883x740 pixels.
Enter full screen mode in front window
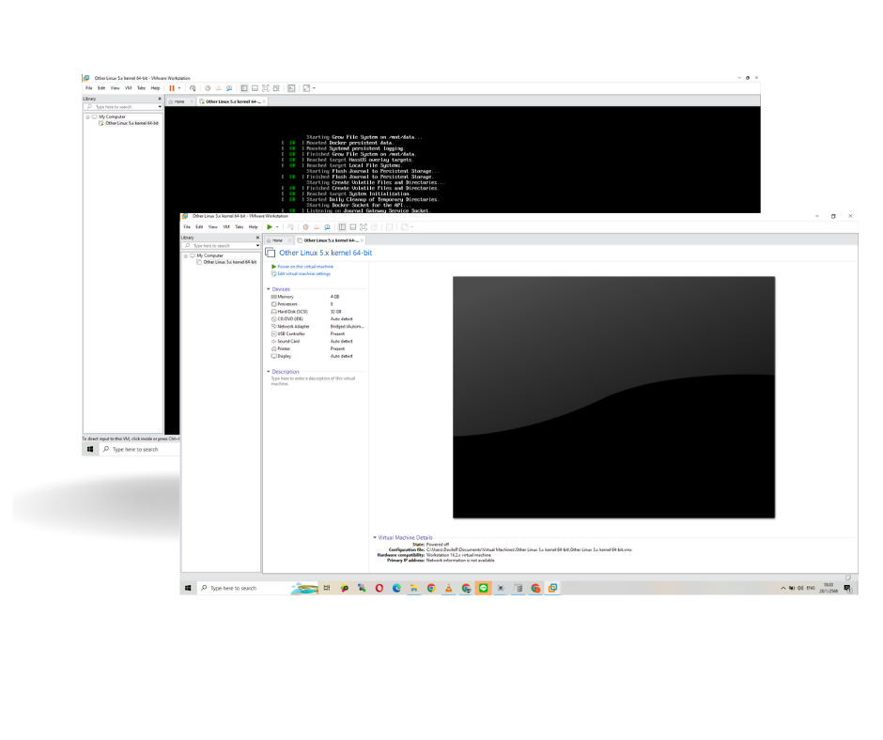coord(364,227)
